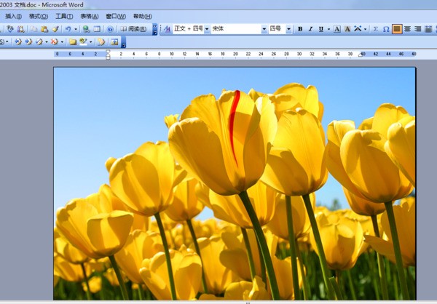Open the 帮助(H) menu

[x=143, y=16]
